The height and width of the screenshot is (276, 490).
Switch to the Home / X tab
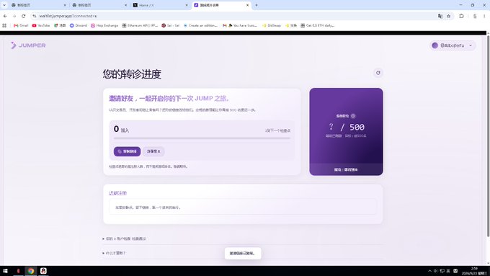pos(159,5)
